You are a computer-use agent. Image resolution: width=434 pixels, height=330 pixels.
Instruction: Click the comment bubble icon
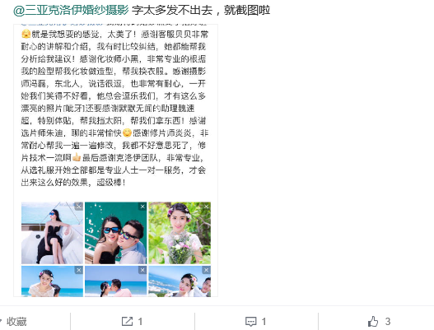click(x=251, y=322)
